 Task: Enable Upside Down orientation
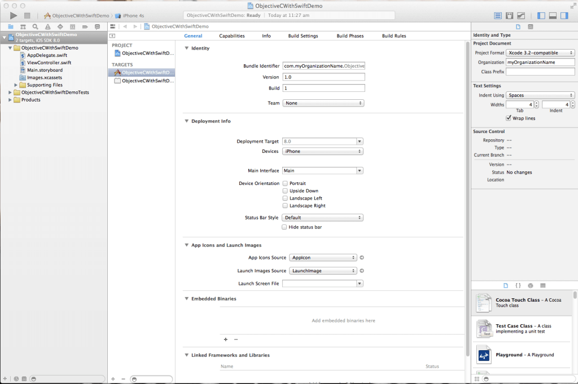(285, 191)
